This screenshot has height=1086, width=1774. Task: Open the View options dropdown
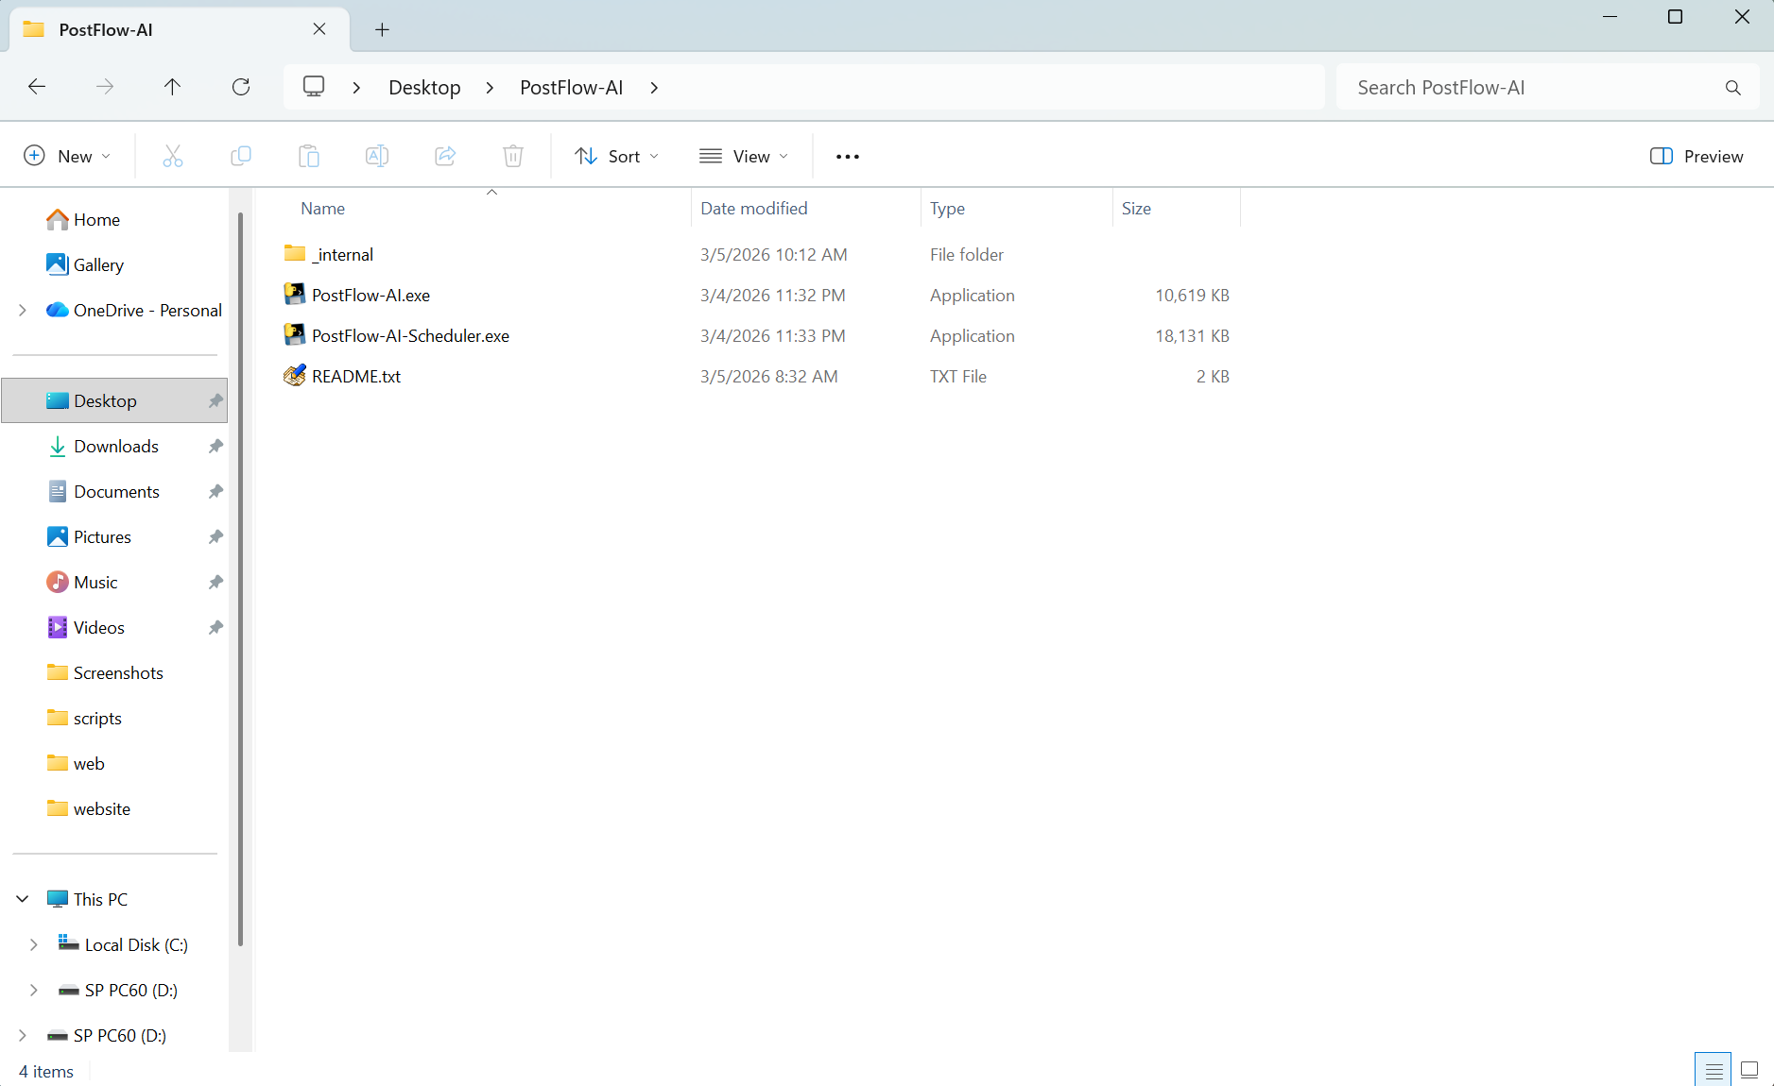(x=745, y=156)
